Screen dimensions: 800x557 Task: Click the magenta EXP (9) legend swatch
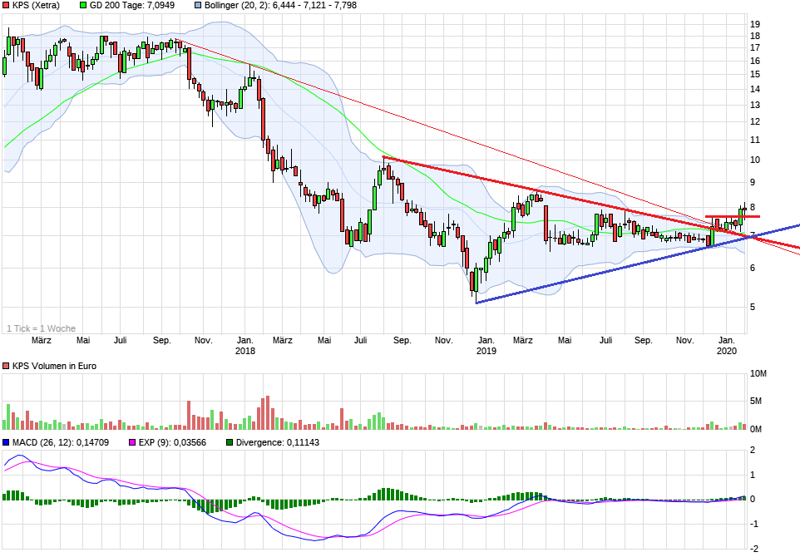(131, 442)
